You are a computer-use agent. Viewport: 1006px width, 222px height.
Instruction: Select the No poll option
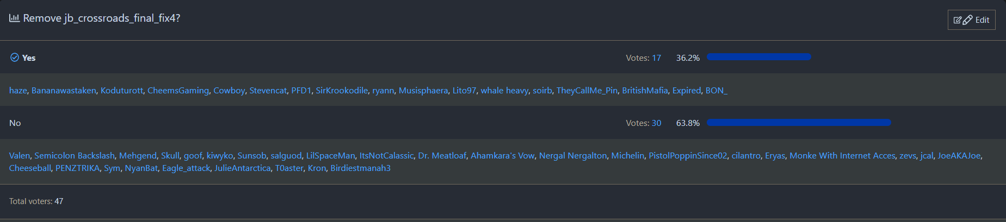point(15,123)
